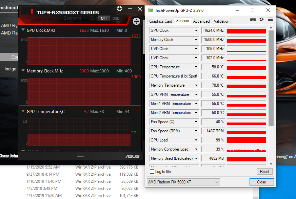Click the Close button in GPU-Z
The image size is (296, 199).
[261, 182]
